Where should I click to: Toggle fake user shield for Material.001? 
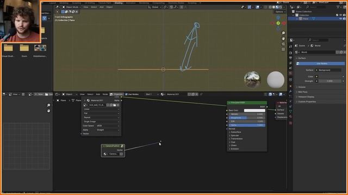[189, 94]
